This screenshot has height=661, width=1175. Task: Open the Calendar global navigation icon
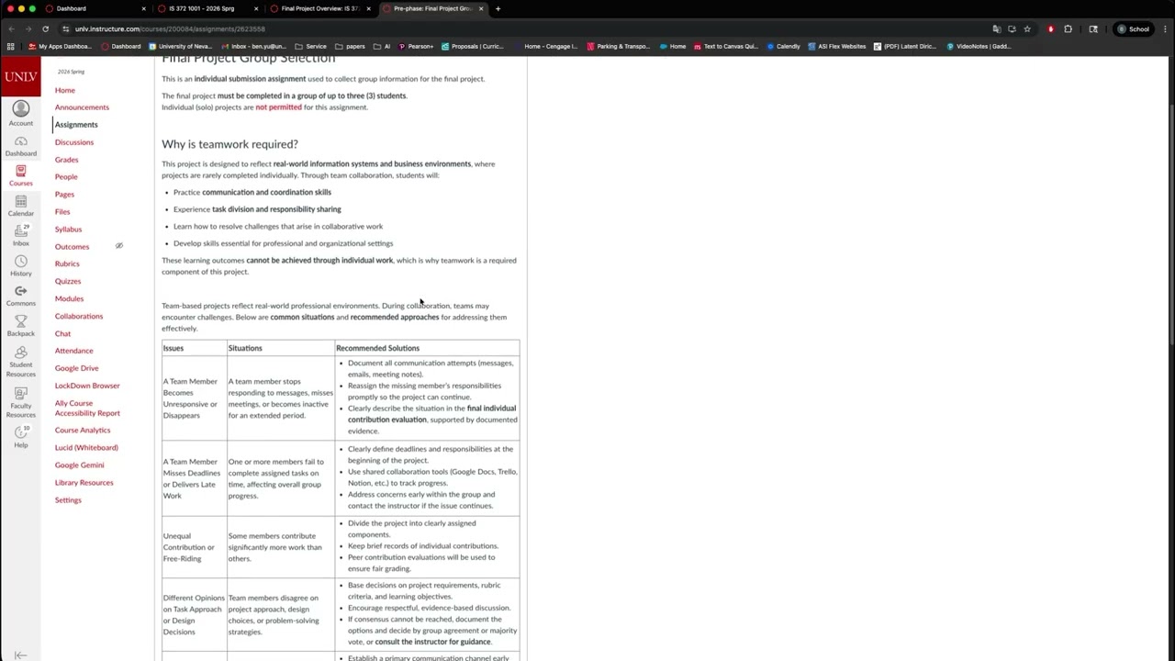click(20, 207)
